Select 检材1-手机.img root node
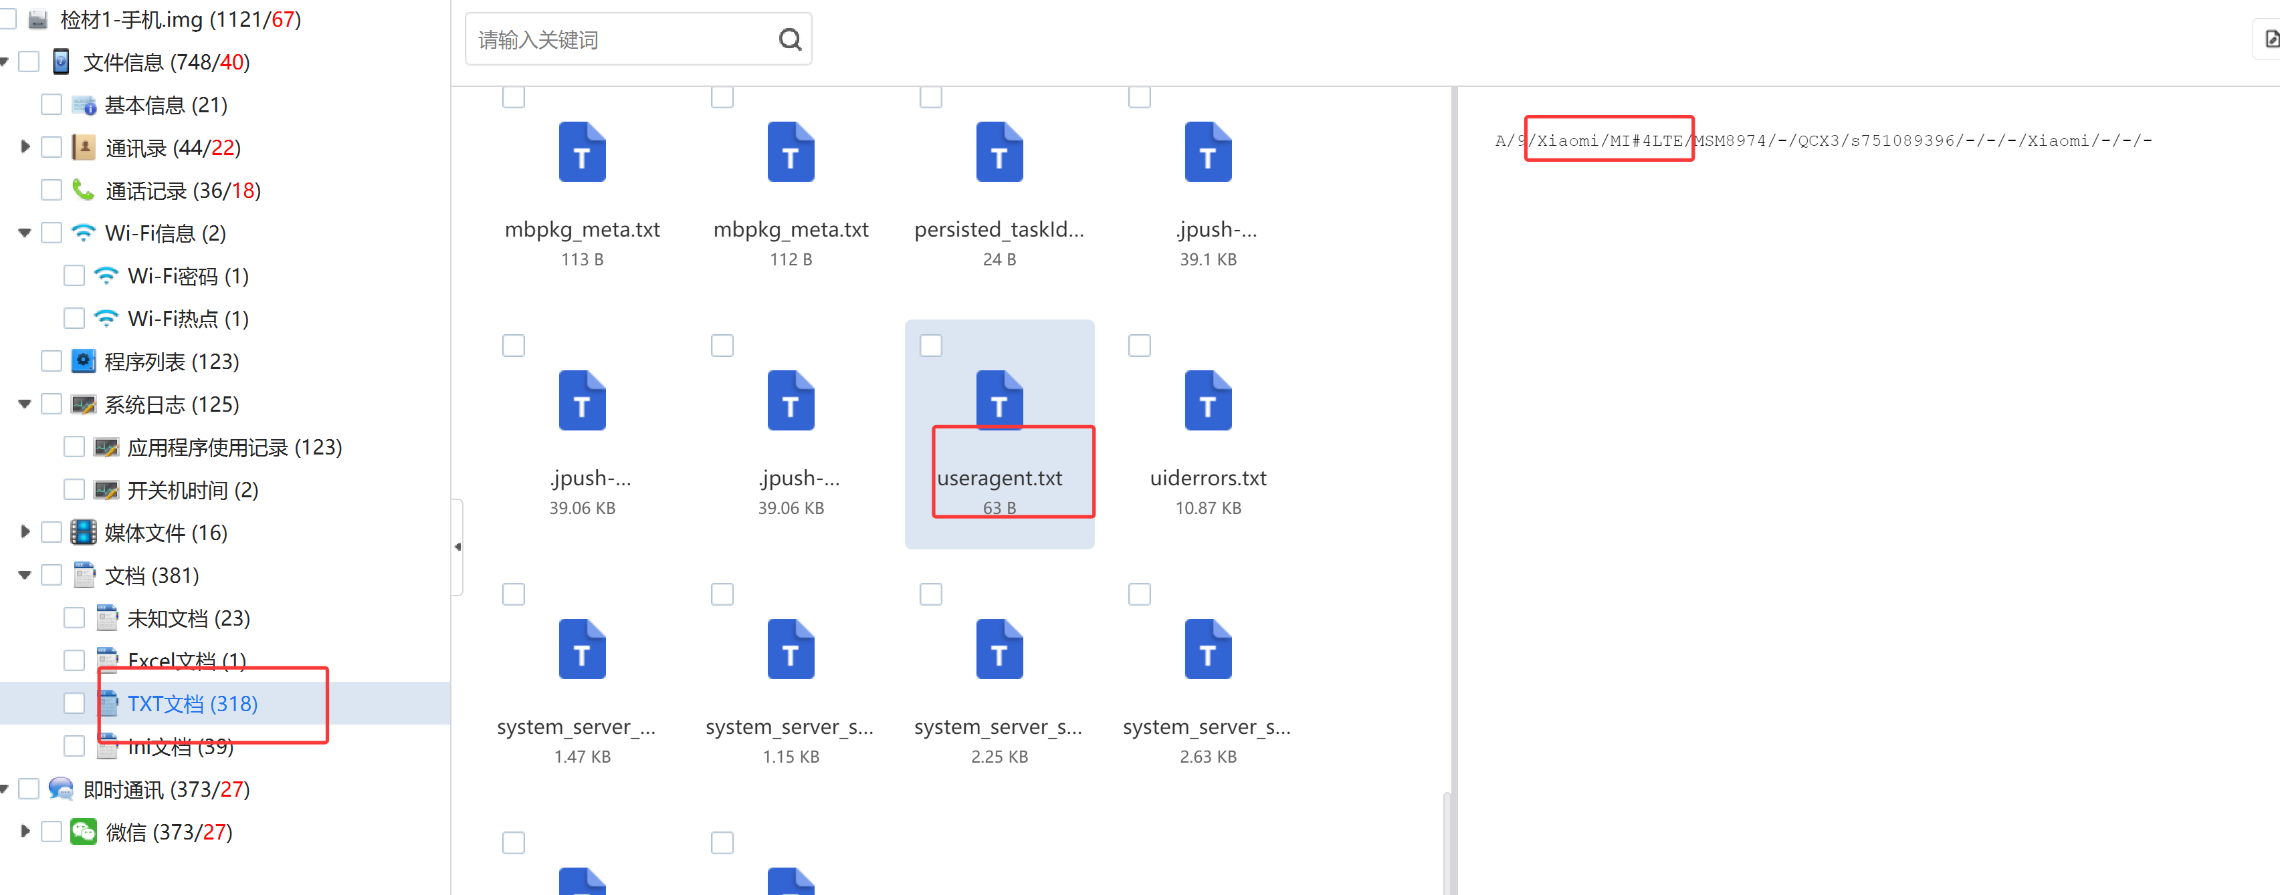2280x895 pixels. 181,19
